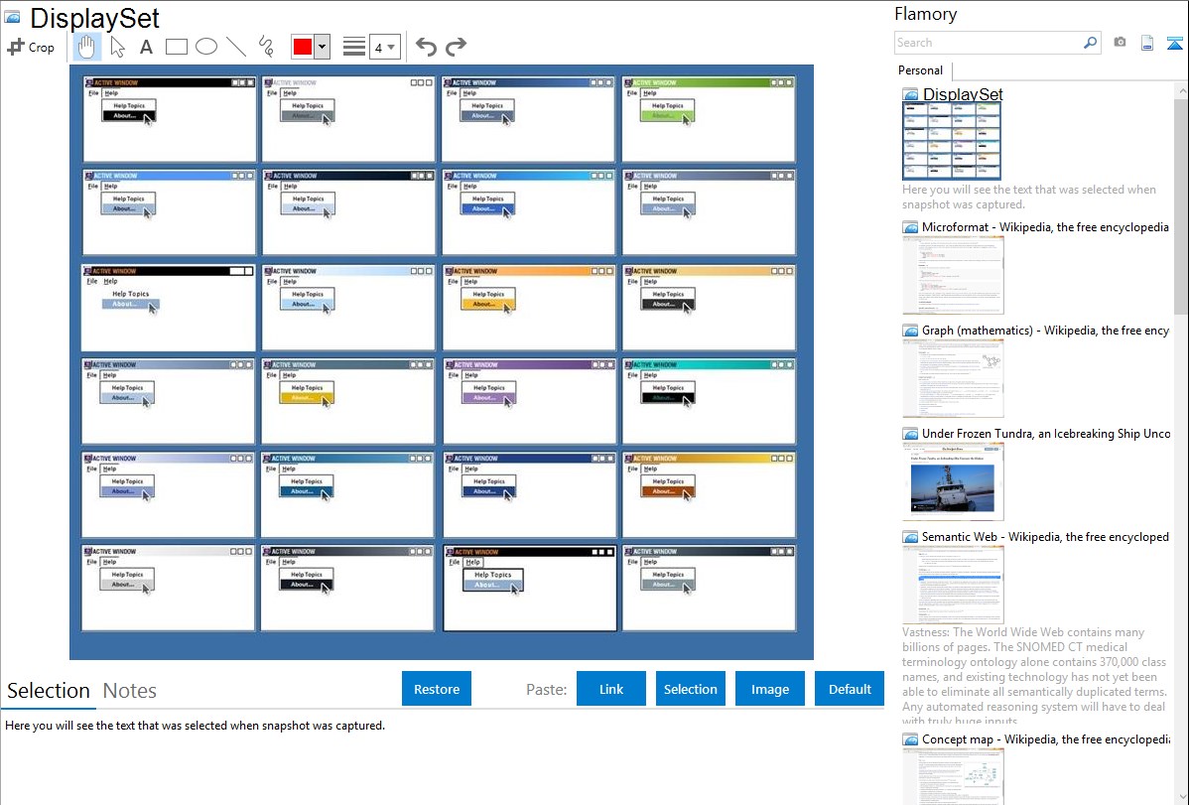Click the camera snapshot icon
Image resolution: width=1189 pixels, height=805 pixels.
(x=1120, y=43)
